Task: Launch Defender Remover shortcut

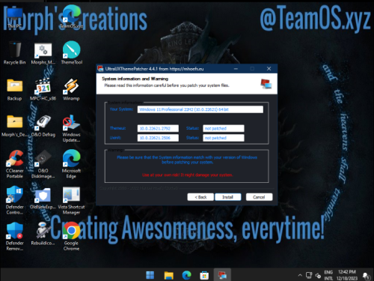Action: click(x=14, y=237)
